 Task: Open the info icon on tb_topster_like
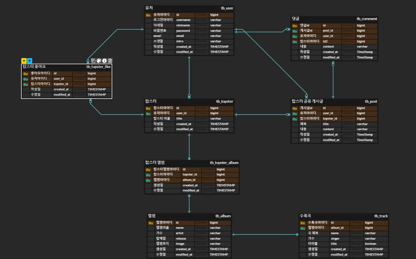pyautogui.click(x=104, y=61)
